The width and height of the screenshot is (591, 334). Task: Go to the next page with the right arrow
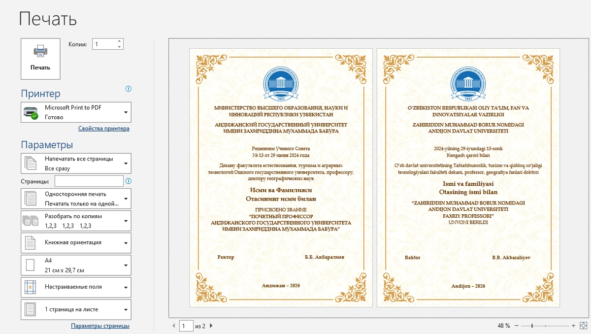(211, 326)
